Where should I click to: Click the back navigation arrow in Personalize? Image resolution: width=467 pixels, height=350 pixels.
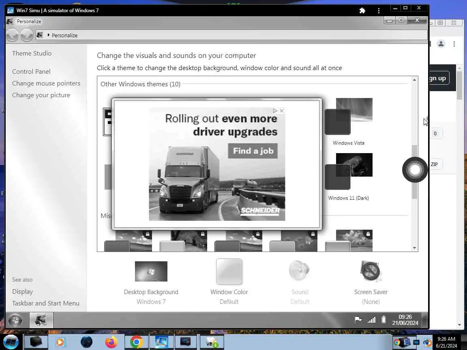tap(13, 35)
